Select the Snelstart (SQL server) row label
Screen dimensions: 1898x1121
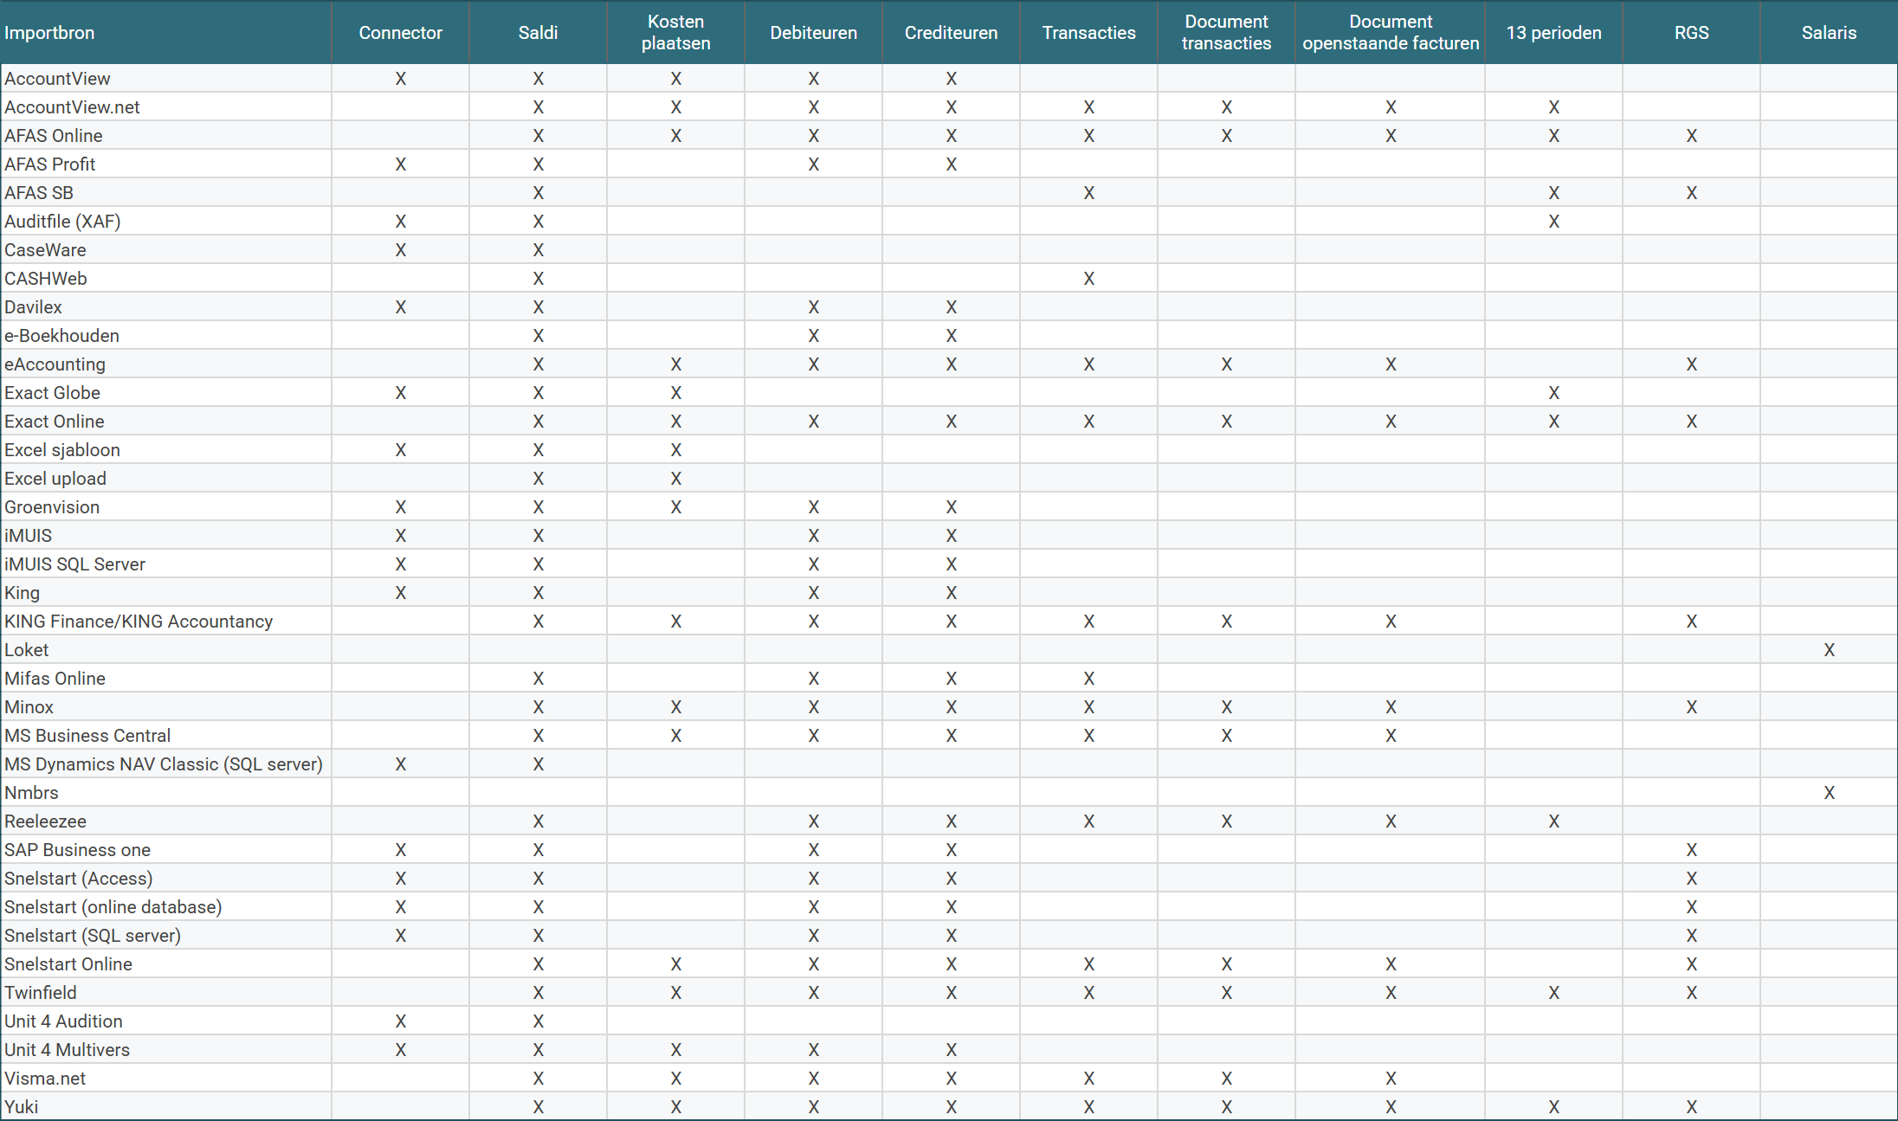tap(93, 936)
